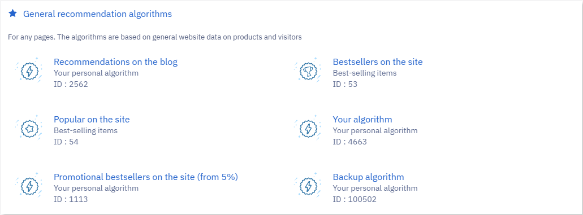The height and width of the screenshot is (215, 583).
Task: Open the Your algorithm link
Action: (362, 120)
